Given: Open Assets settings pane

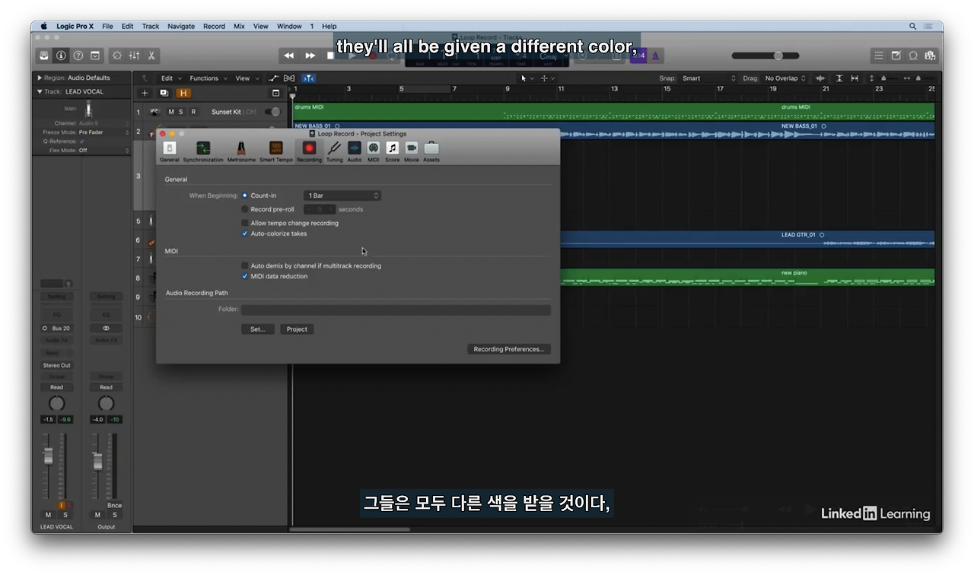Looking at the screenshot, I should pyautogui.click(x=431, y=151).
